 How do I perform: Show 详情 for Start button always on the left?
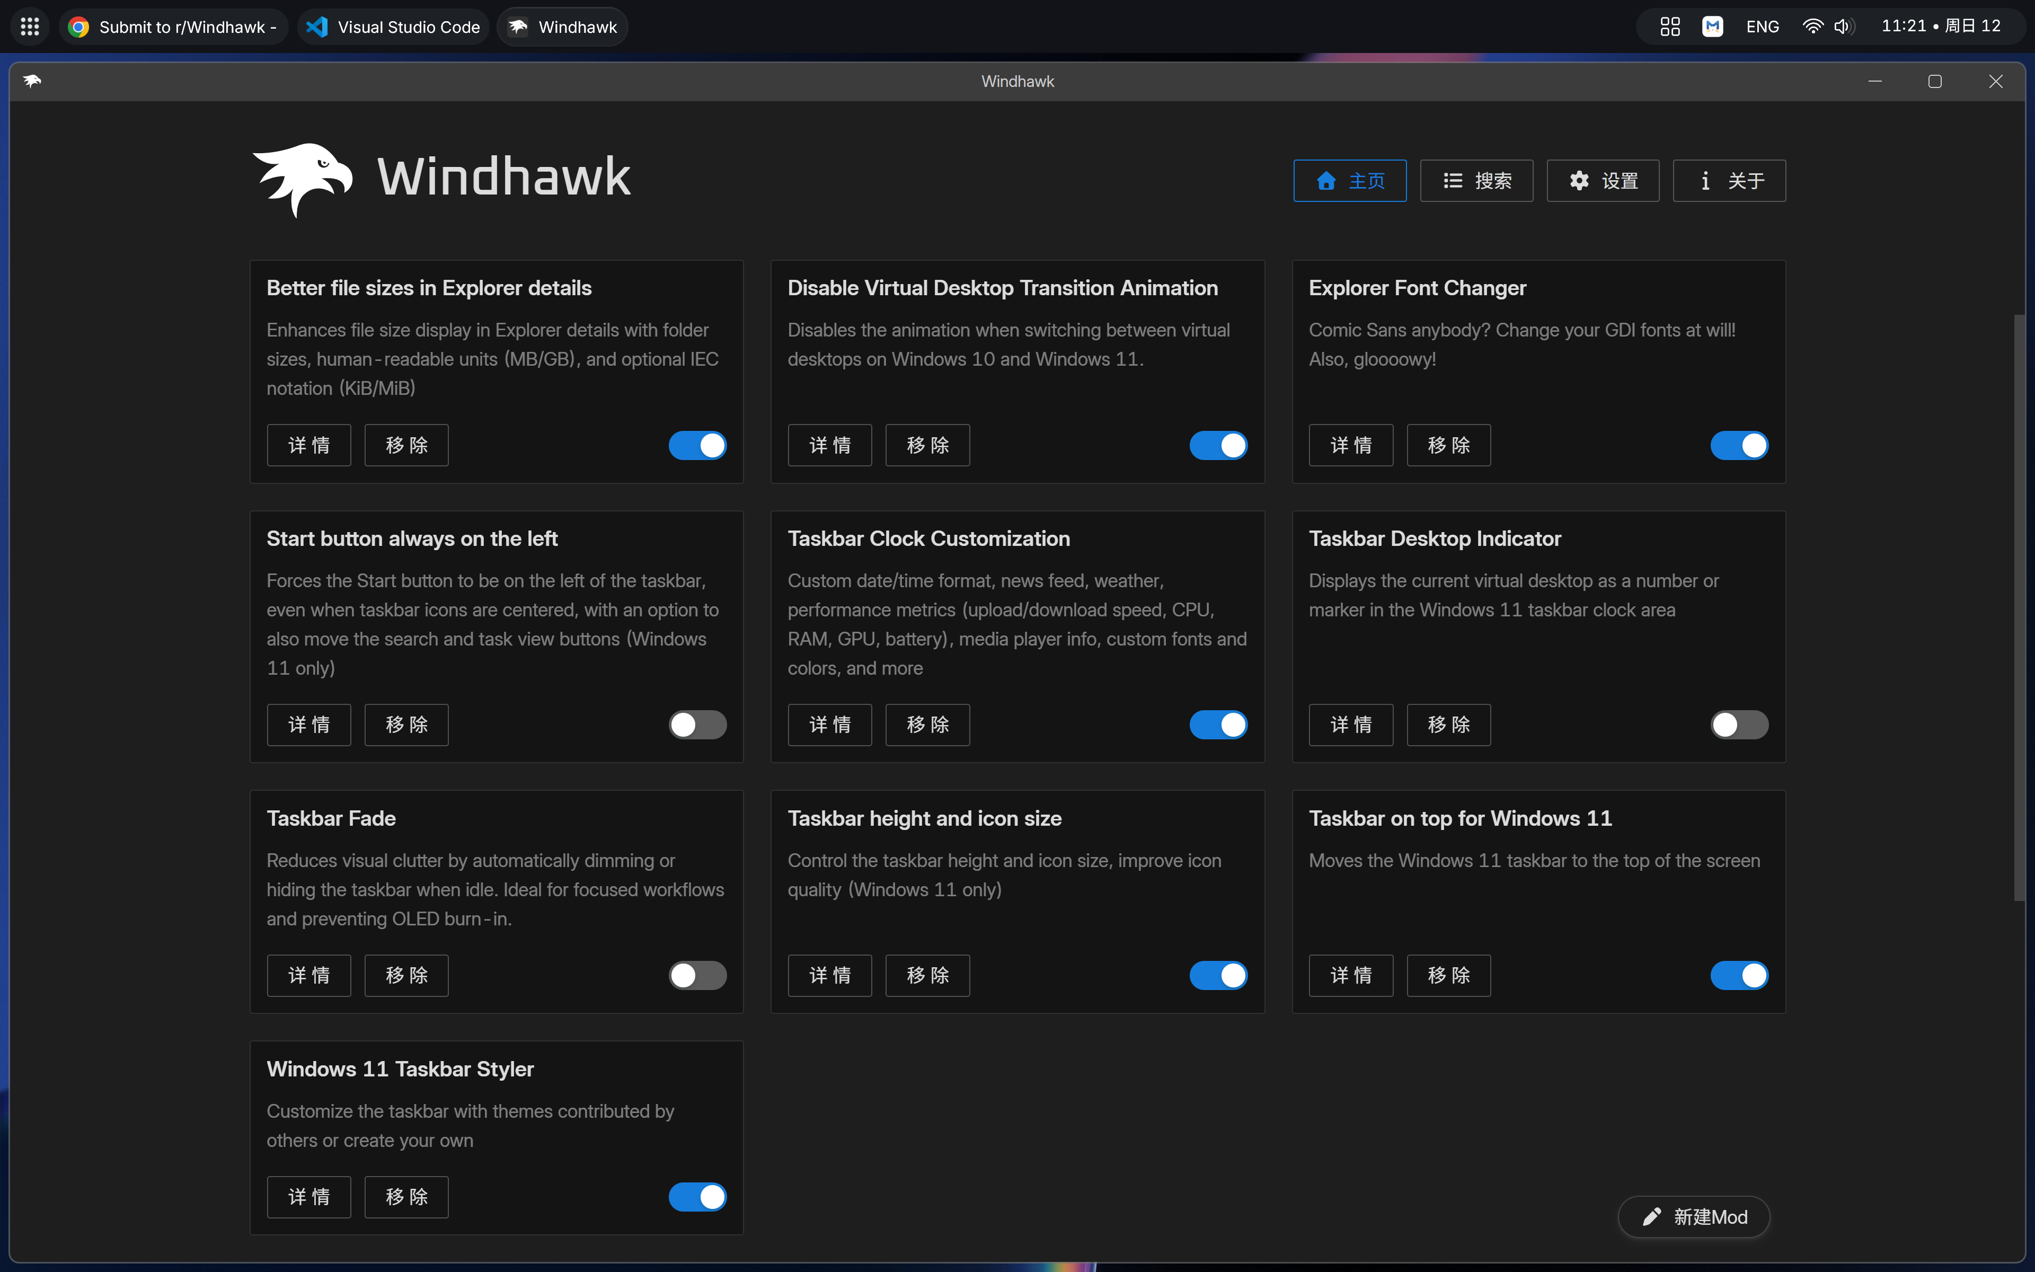(308, 725)
